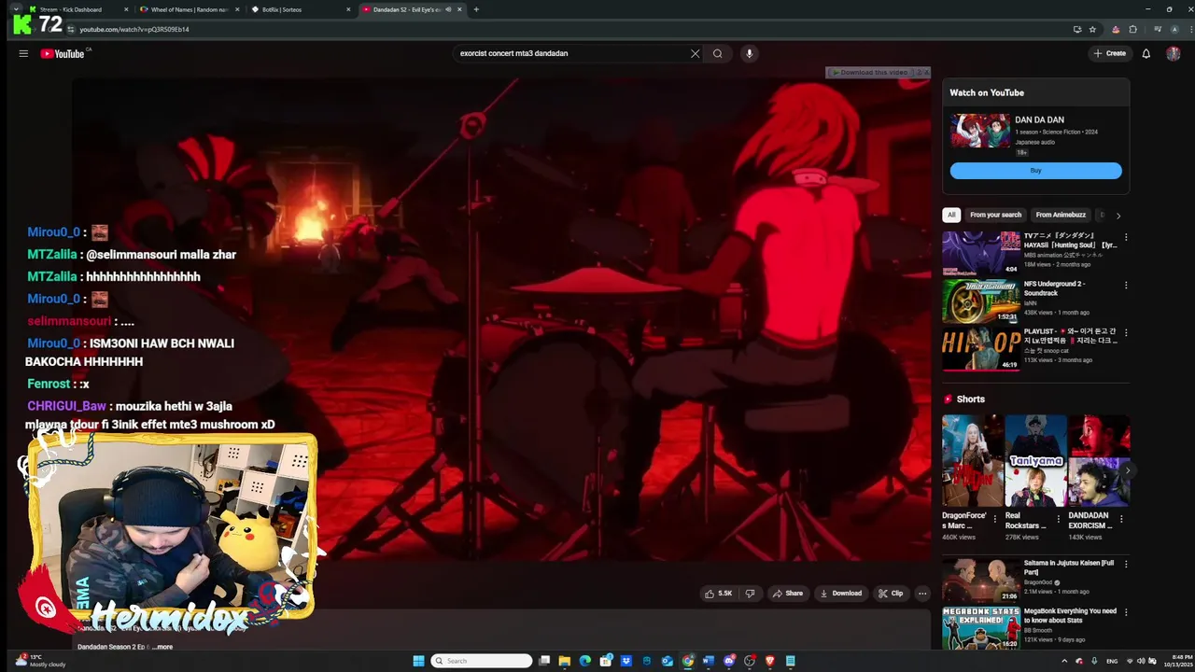Share the video

pyautogui.click(x=787, y=594)
